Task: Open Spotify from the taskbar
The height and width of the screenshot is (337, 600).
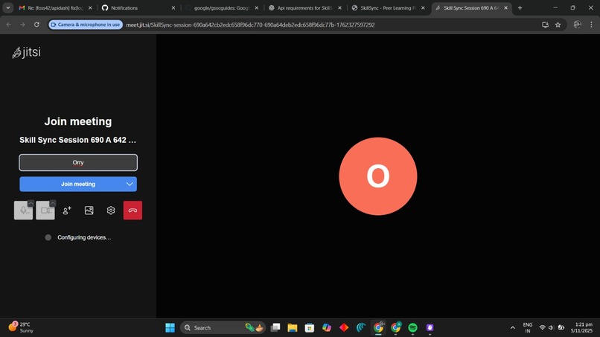Action: click(413, 328)
